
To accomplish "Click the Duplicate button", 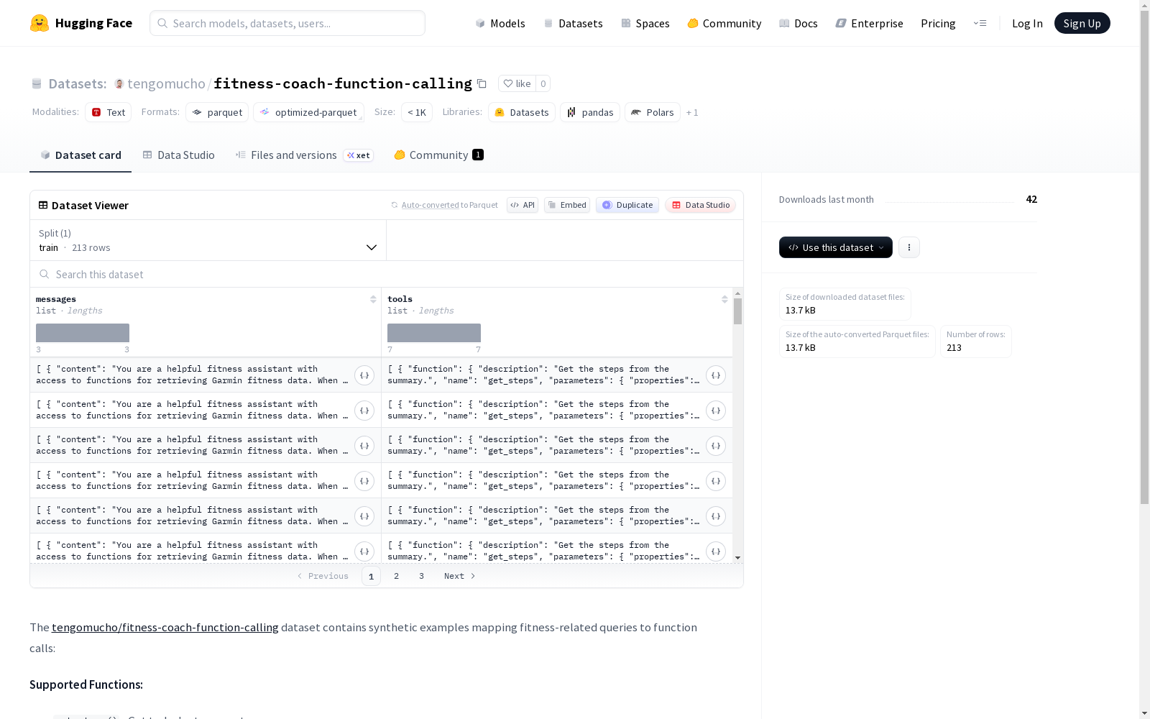I will click(x=627, y=205).
